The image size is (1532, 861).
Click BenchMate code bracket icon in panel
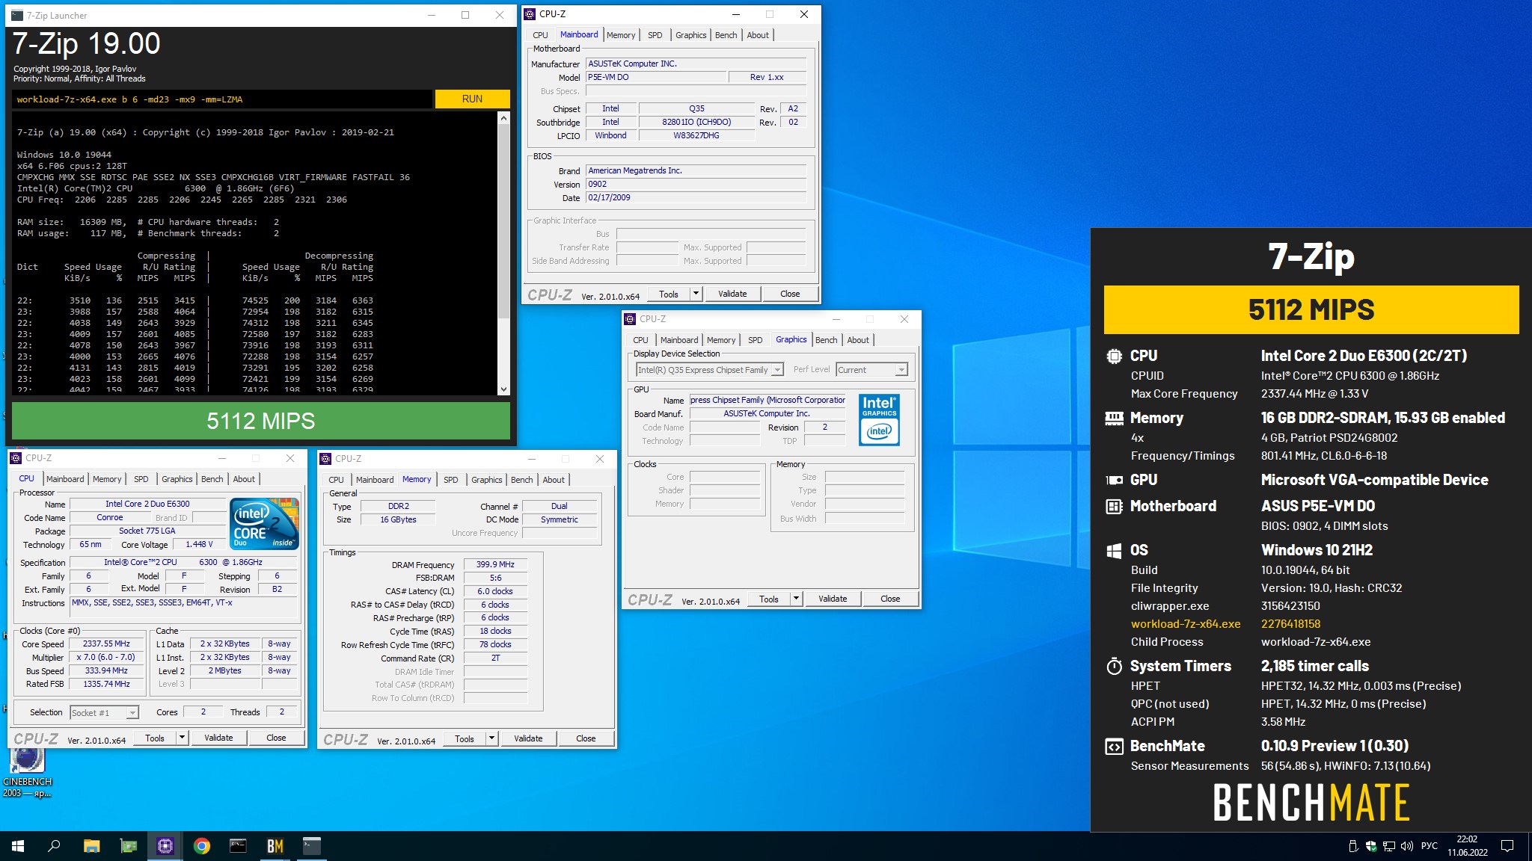(1114, 746)
